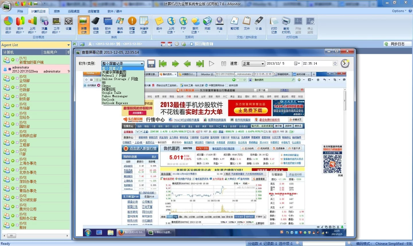413x246 pixels.
Task: Switch to 开始 ribbon tab
Action: pyautogui.click(x=20, y=11)
